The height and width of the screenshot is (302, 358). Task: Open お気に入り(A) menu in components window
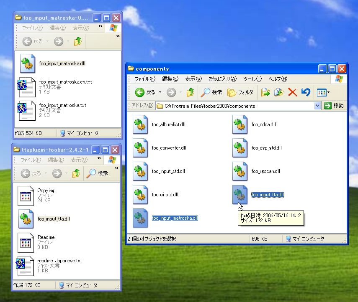coord(222,79)
